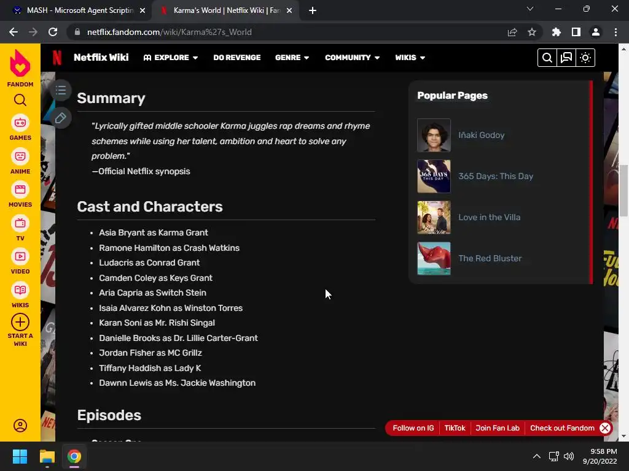Click the page vertical scrollbar thumb
This screenshot has width=629, height=471.
[x=623, y=191]
